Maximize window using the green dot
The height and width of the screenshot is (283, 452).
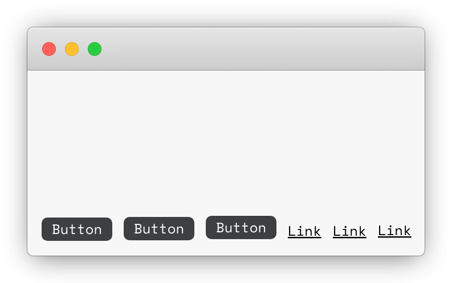click(95, 49)
